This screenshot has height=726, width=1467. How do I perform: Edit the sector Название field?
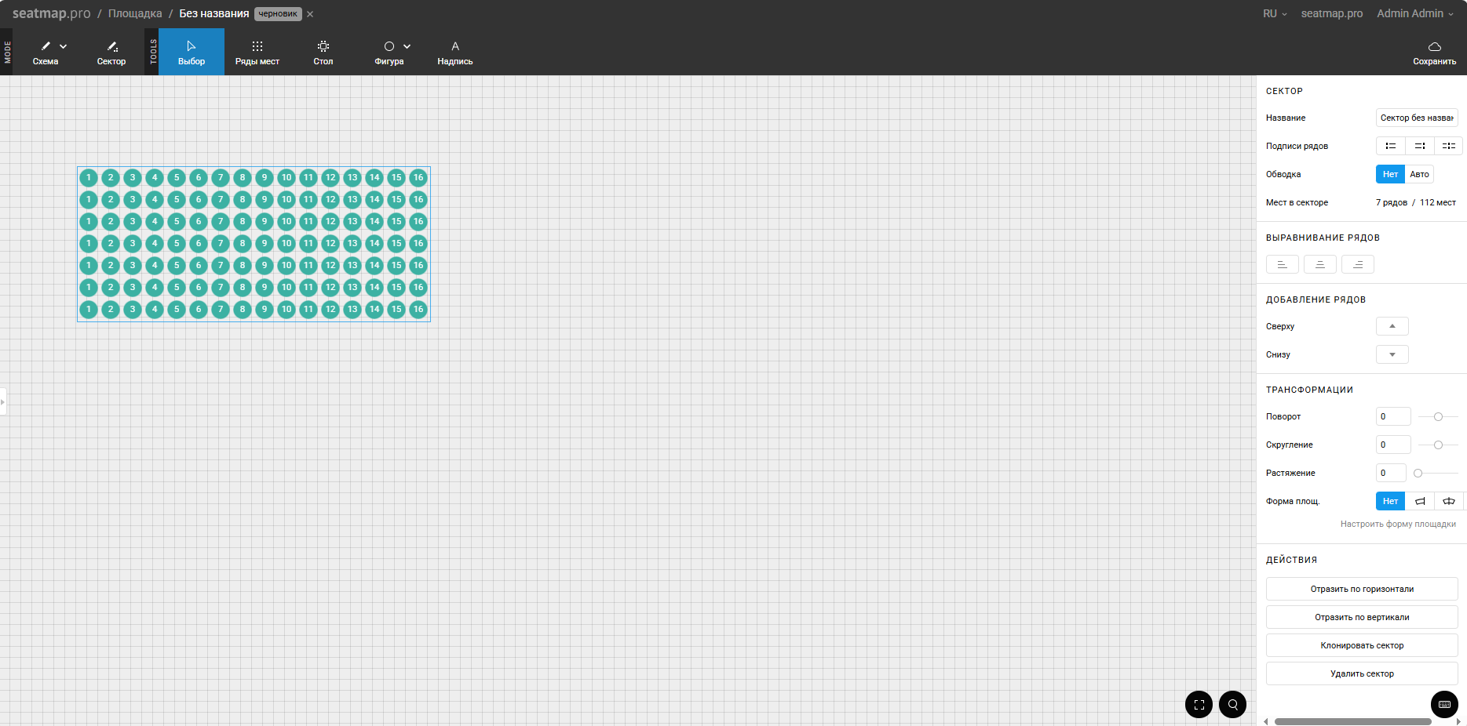(x=1417, y=118)
